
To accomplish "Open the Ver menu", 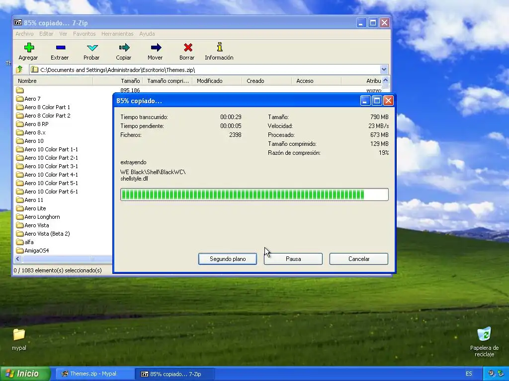I will [63, 34].
